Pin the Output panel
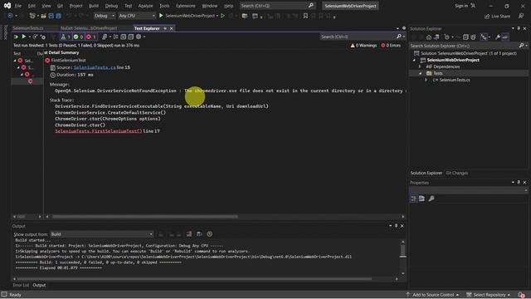This screenshot has height=299, width=531. pyautogui.click(x=396, y=226)
